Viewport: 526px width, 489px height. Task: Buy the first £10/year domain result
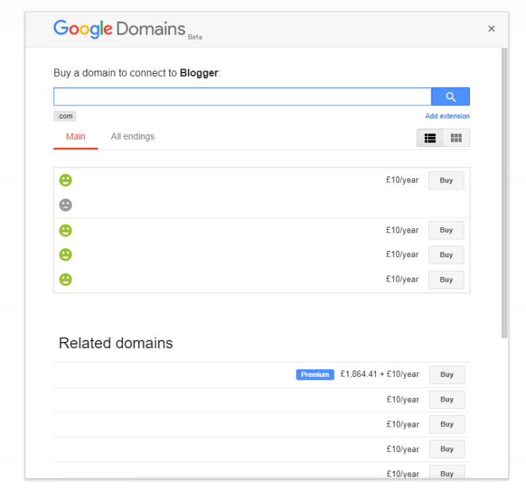coord(446,181)
